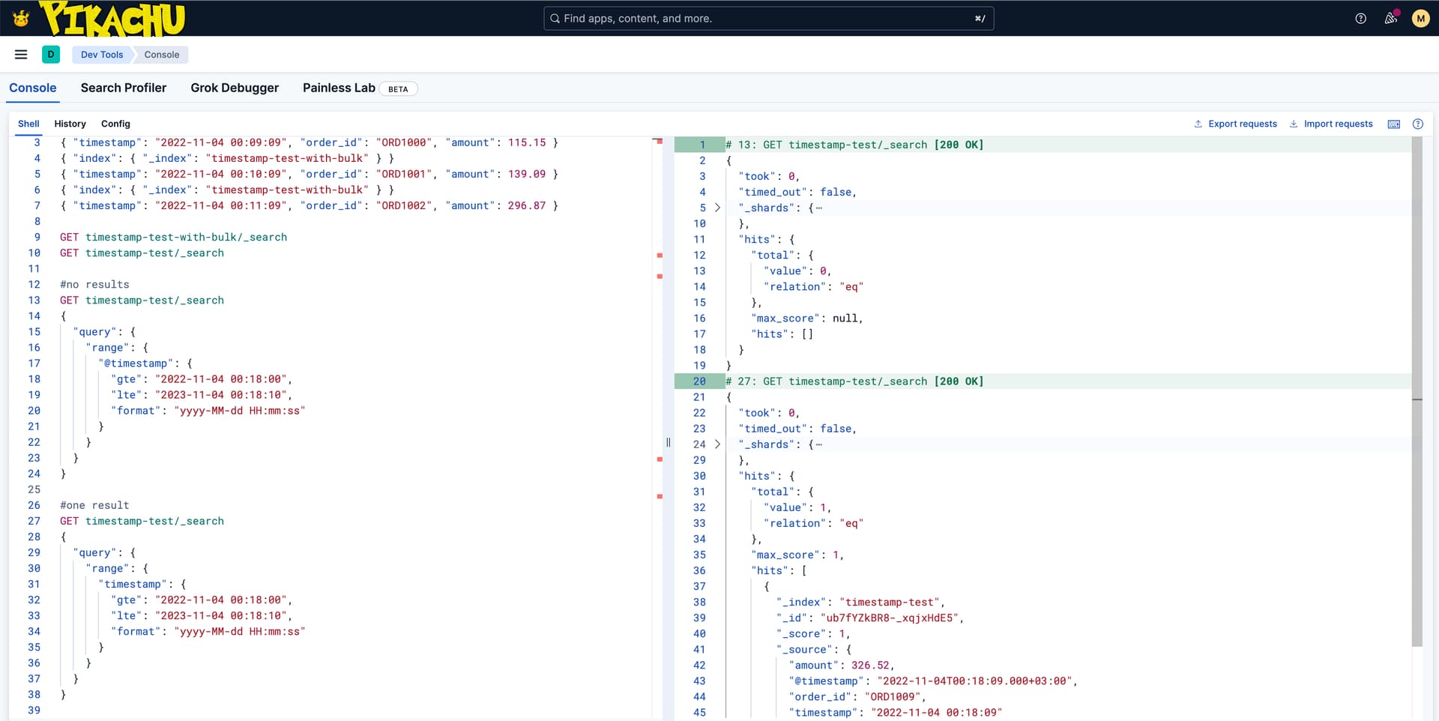Select the History tab in console
Screen dimensions: 1439x721
[70, 124]
